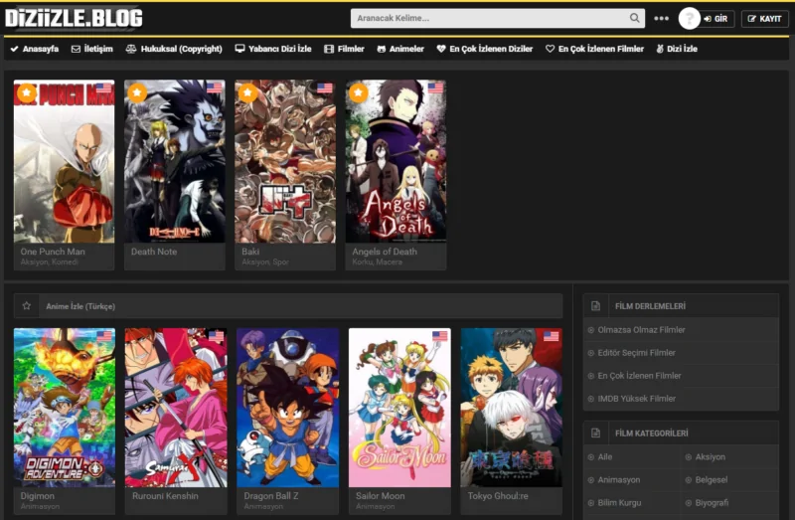Select the Animasyon film category

coord(618,479)
